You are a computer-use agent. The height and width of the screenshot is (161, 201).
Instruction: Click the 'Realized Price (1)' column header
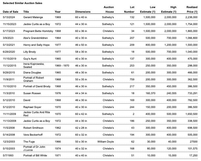192,10
